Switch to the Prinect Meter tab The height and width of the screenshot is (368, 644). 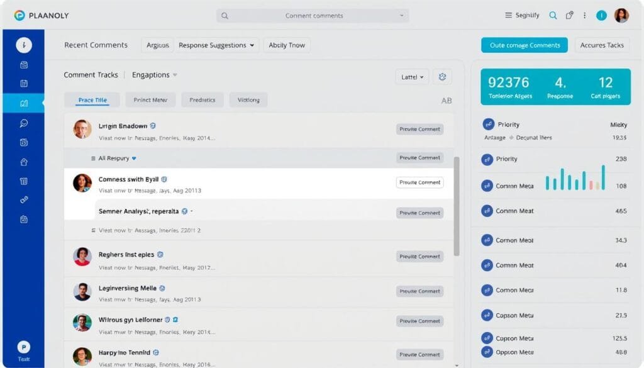pyautogui.click(x=150, y=100)
